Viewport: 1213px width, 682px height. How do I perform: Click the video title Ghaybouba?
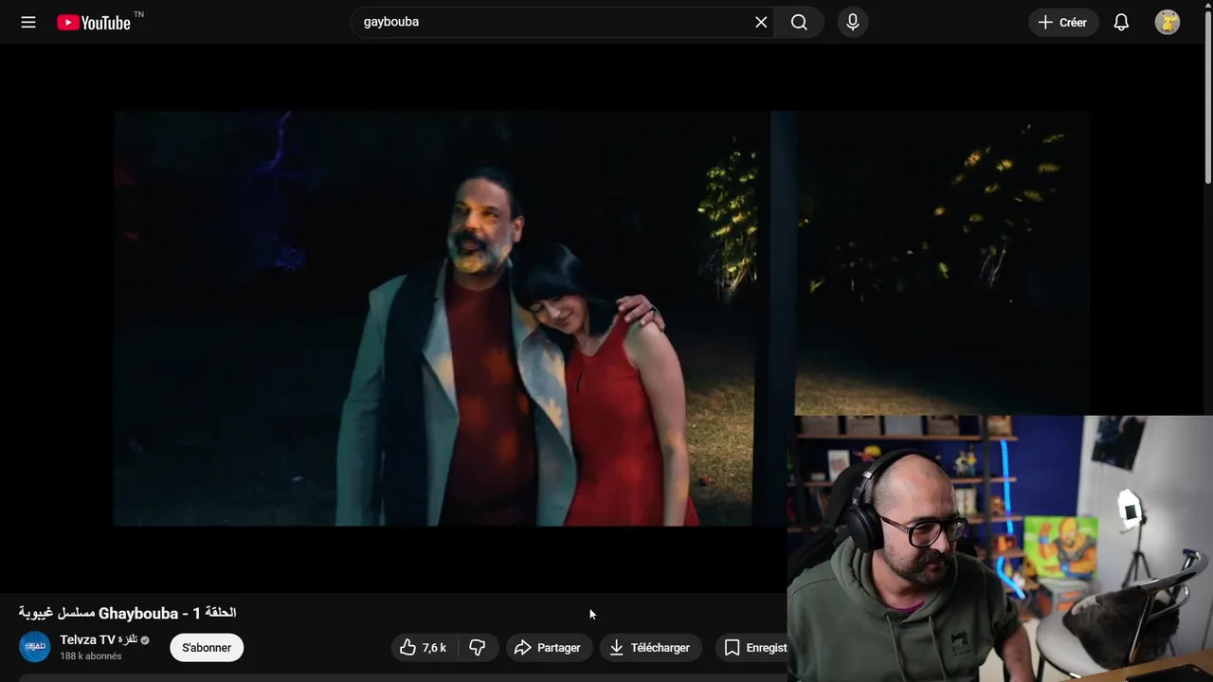point(127,613)
